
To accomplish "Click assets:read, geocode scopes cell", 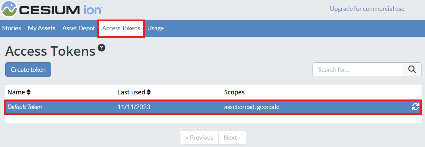I will coord(252,107).
